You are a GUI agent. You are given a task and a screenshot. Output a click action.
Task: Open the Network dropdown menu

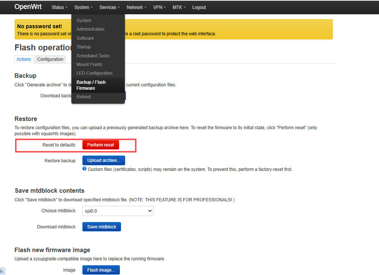(136, 7)
